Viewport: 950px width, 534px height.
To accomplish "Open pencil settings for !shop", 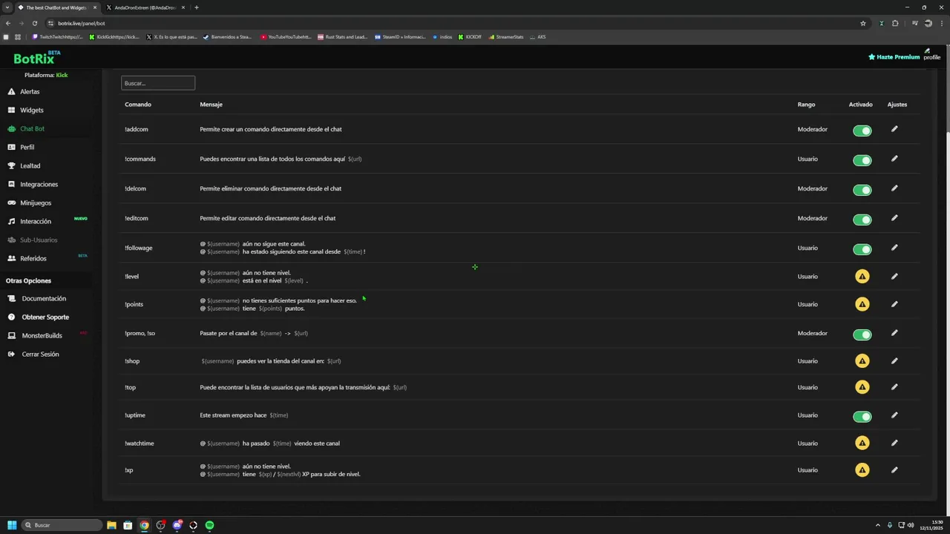I will [894, 361].
